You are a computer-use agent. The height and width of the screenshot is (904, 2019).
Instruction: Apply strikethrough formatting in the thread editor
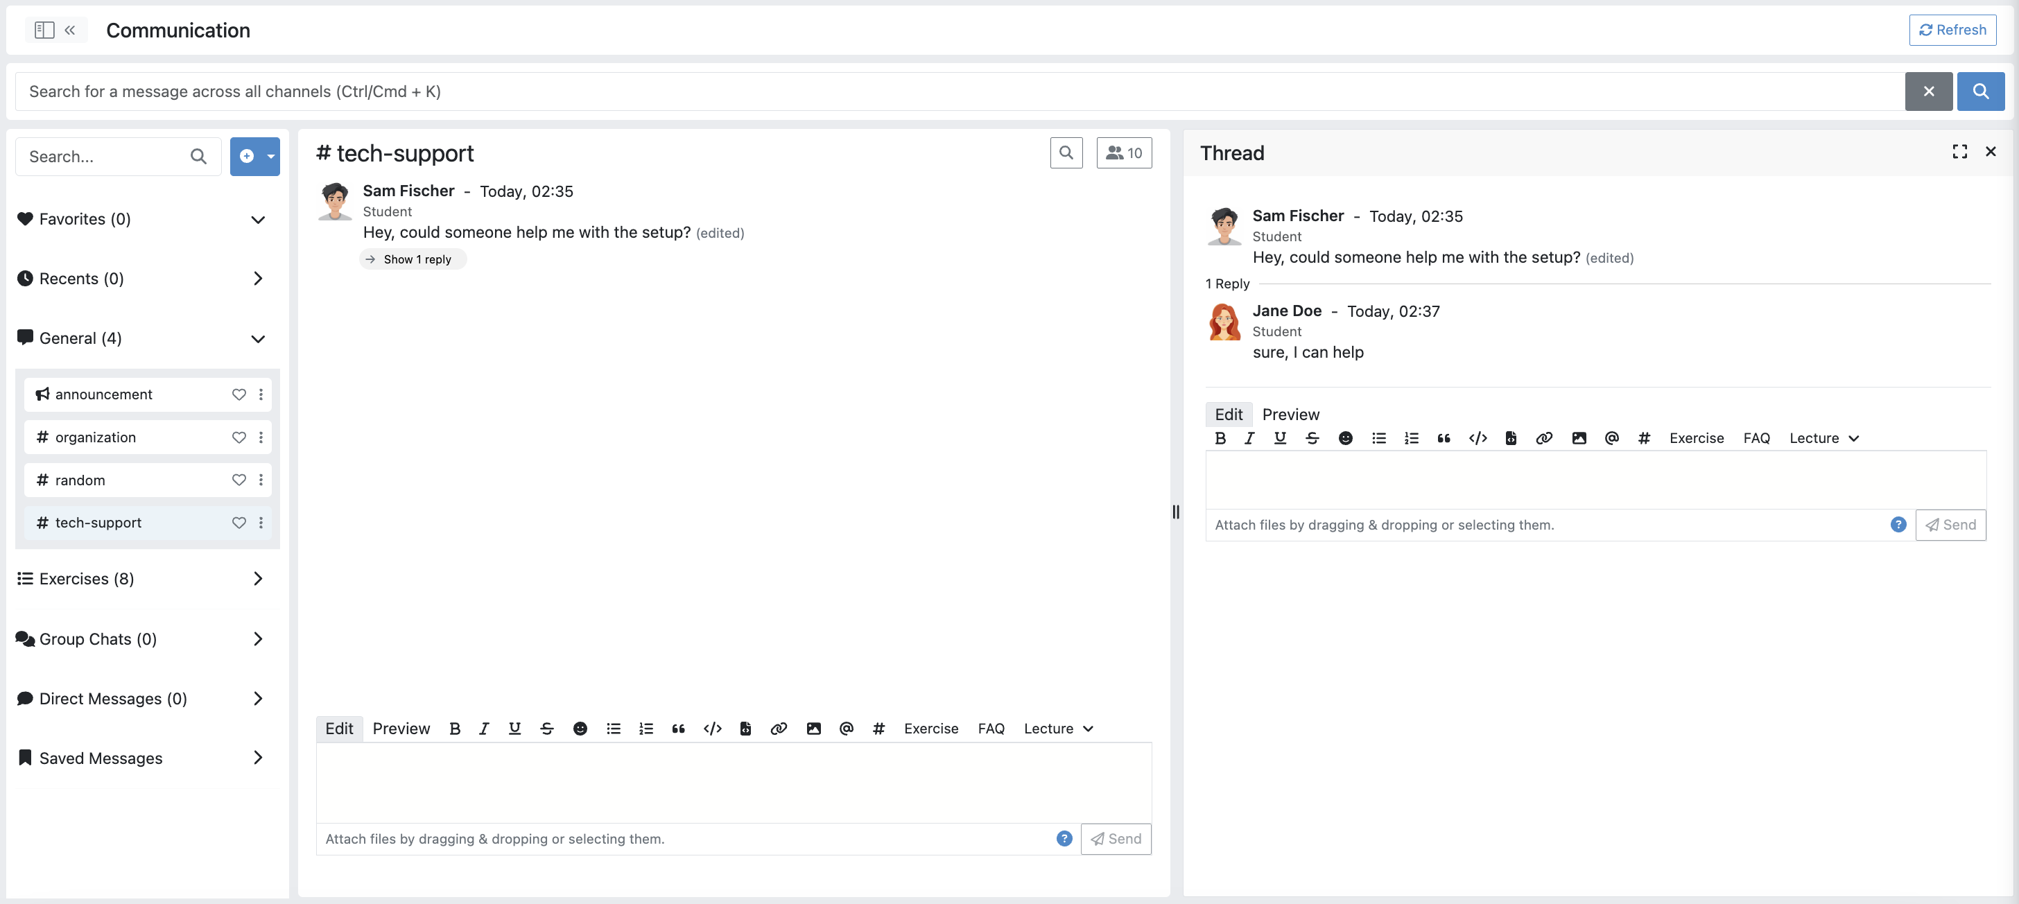point(1312,438)
